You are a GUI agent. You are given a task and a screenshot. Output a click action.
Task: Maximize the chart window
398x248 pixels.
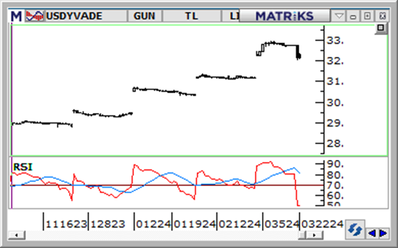(x=367, y=16)
